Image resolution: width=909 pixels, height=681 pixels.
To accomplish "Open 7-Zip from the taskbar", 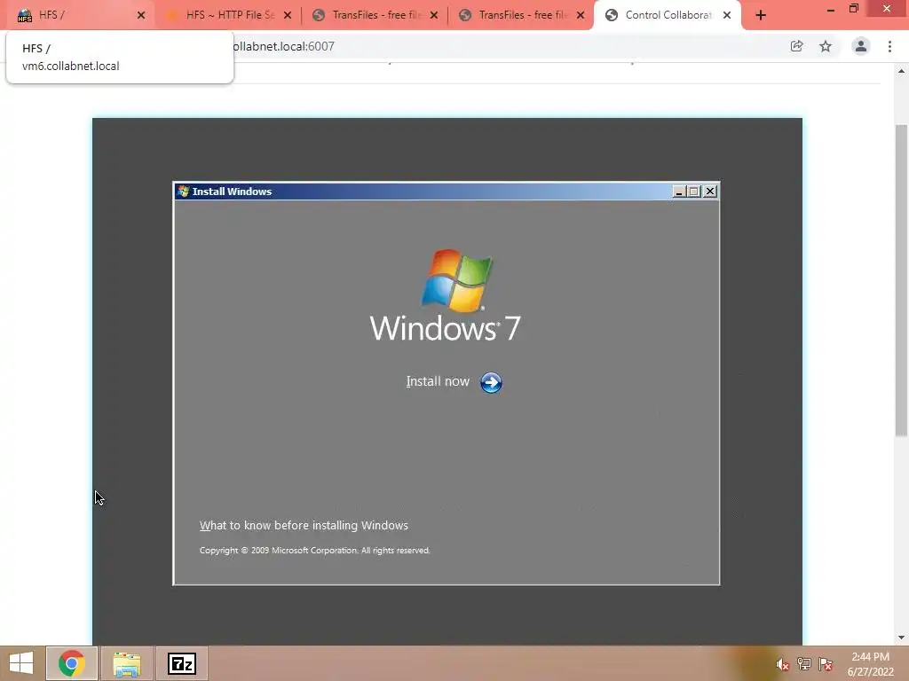I will pos(182,663).
